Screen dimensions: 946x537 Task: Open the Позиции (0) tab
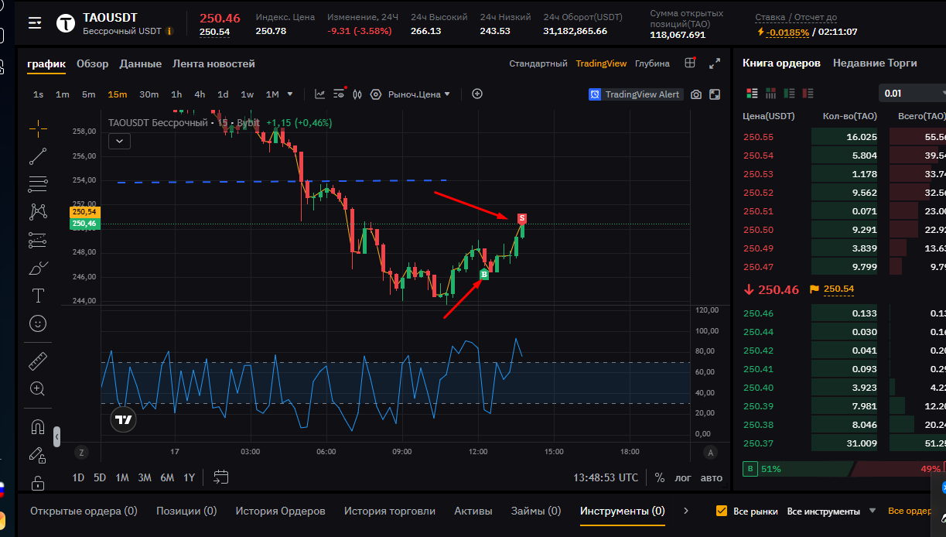[186, 511]
